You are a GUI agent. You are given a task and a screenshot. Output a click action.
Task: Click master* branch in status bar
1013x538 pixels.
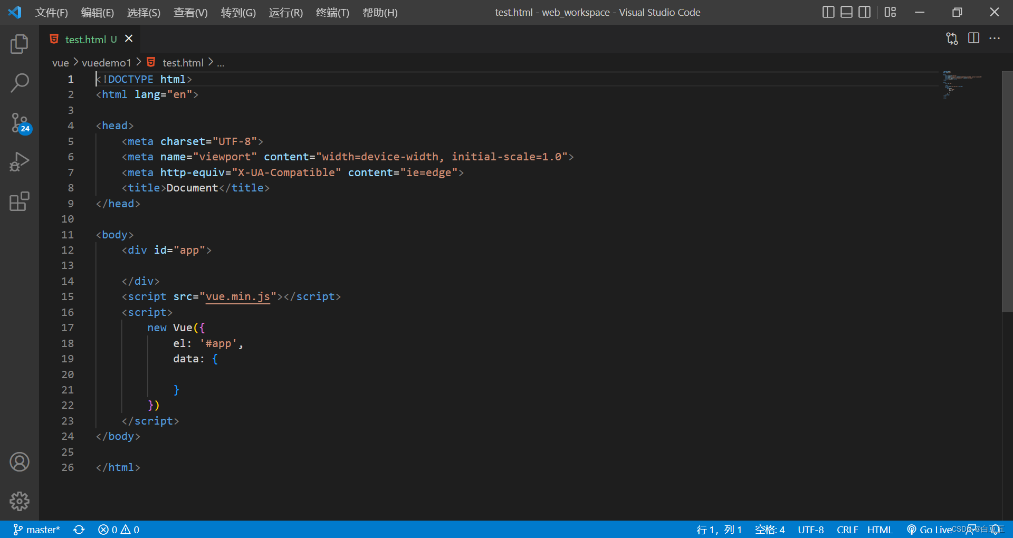click(x=36, y=530)
